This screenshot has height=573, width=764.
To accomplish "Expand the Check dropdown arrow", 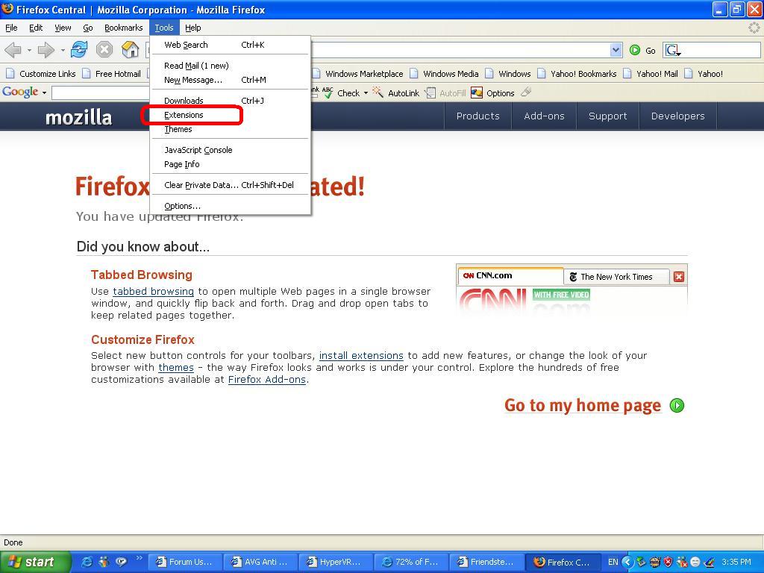I will (x=366, y=93).
